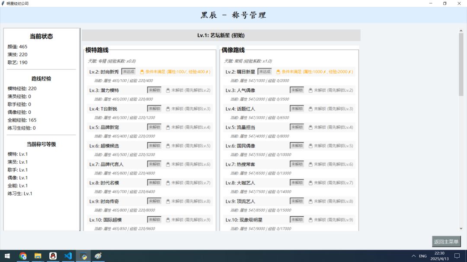467x262 pixels.
Task: Click the 全能经验: 165 entry
Action: [x=22, y=120]
